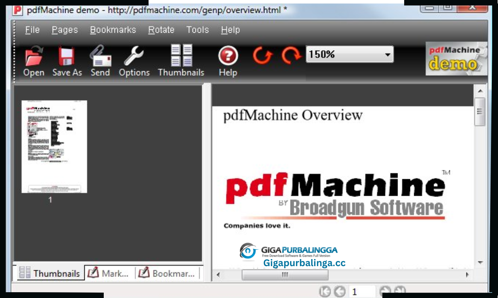Rotate page clockwise with right orange arrow
This screenshot has width=498, height=298.
292,55
